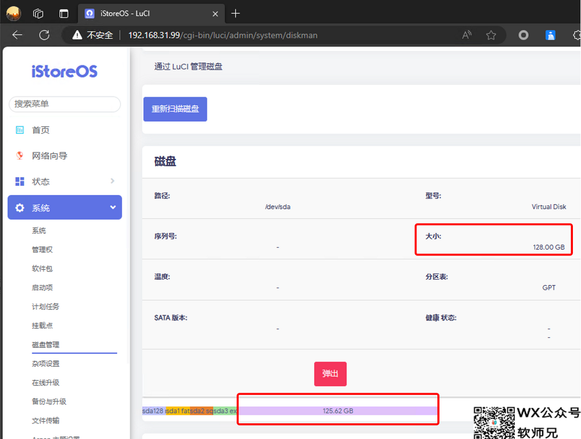This screenshot has height=439, width=581.
Task: Click the 通过 LuCI 管理磁盘 description text
Action: tap(188, 66)
